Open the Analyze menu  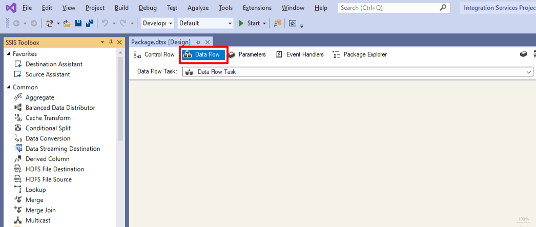click(198, 8)
